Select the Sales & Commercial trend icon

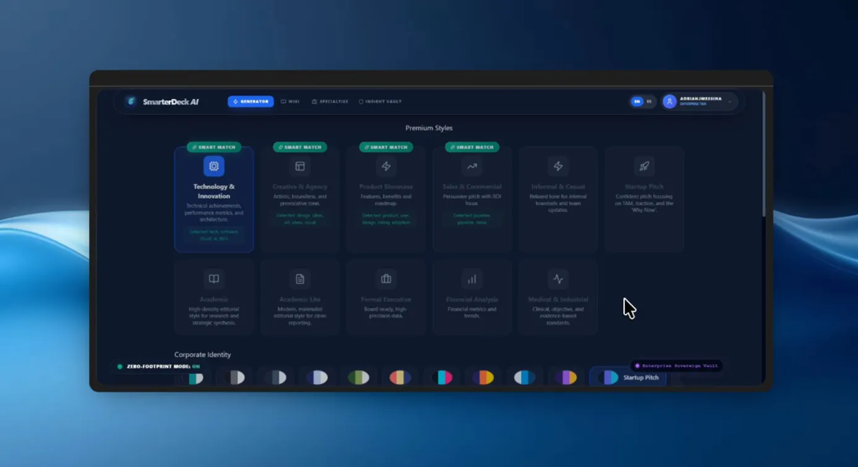(472, 166)
